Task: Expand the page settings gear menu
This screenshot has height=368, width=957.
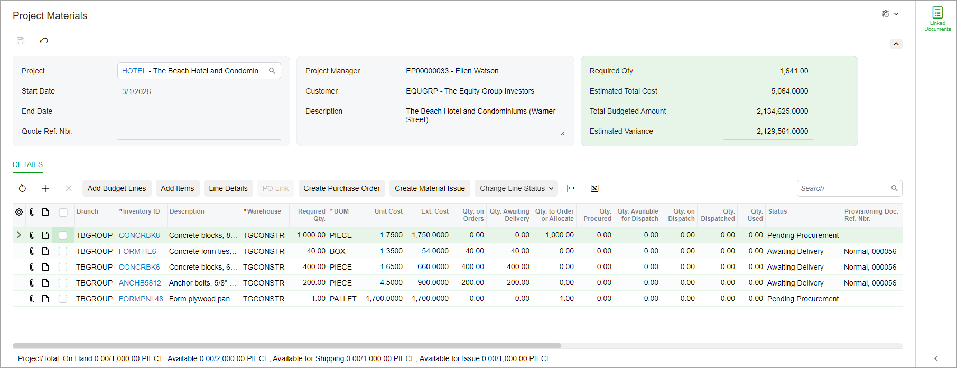Action: pos(890,14)
